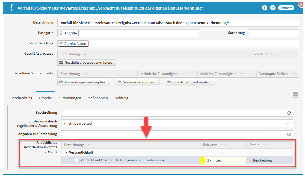Open editor icon for Beschreibung field

coord(289,113)
